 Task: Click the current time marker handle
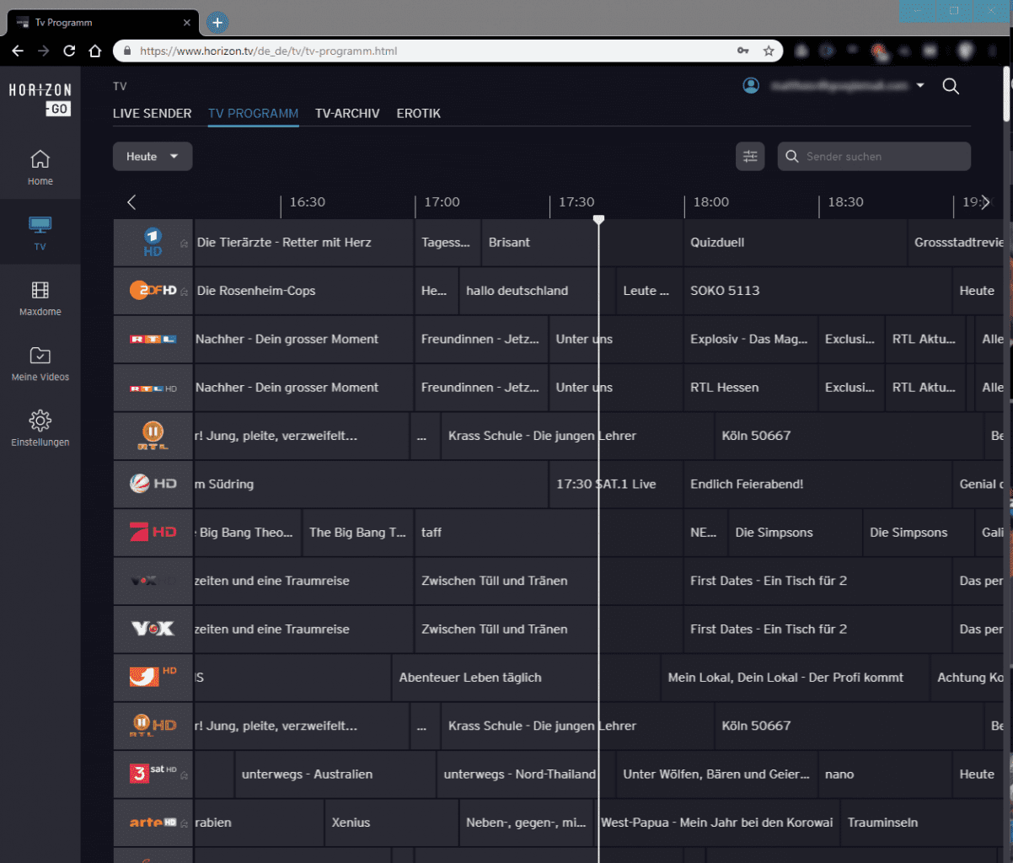coord(598,219)
